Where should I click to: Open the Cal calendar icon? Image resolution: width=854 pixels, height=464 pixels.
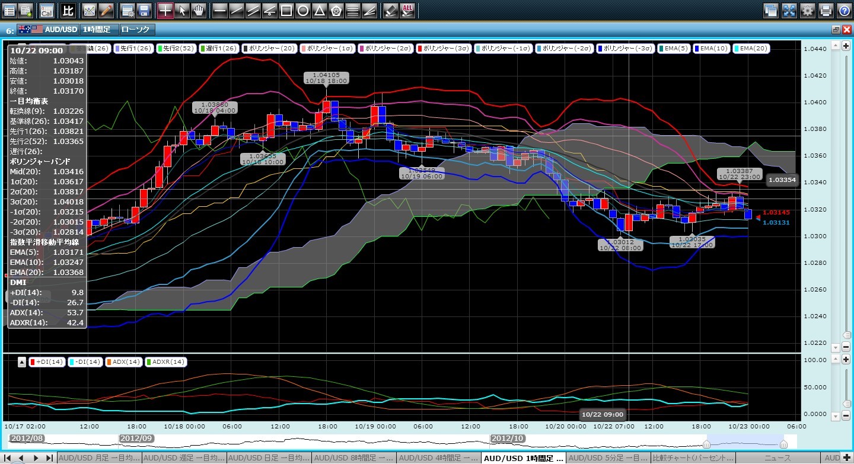[46, 10]
